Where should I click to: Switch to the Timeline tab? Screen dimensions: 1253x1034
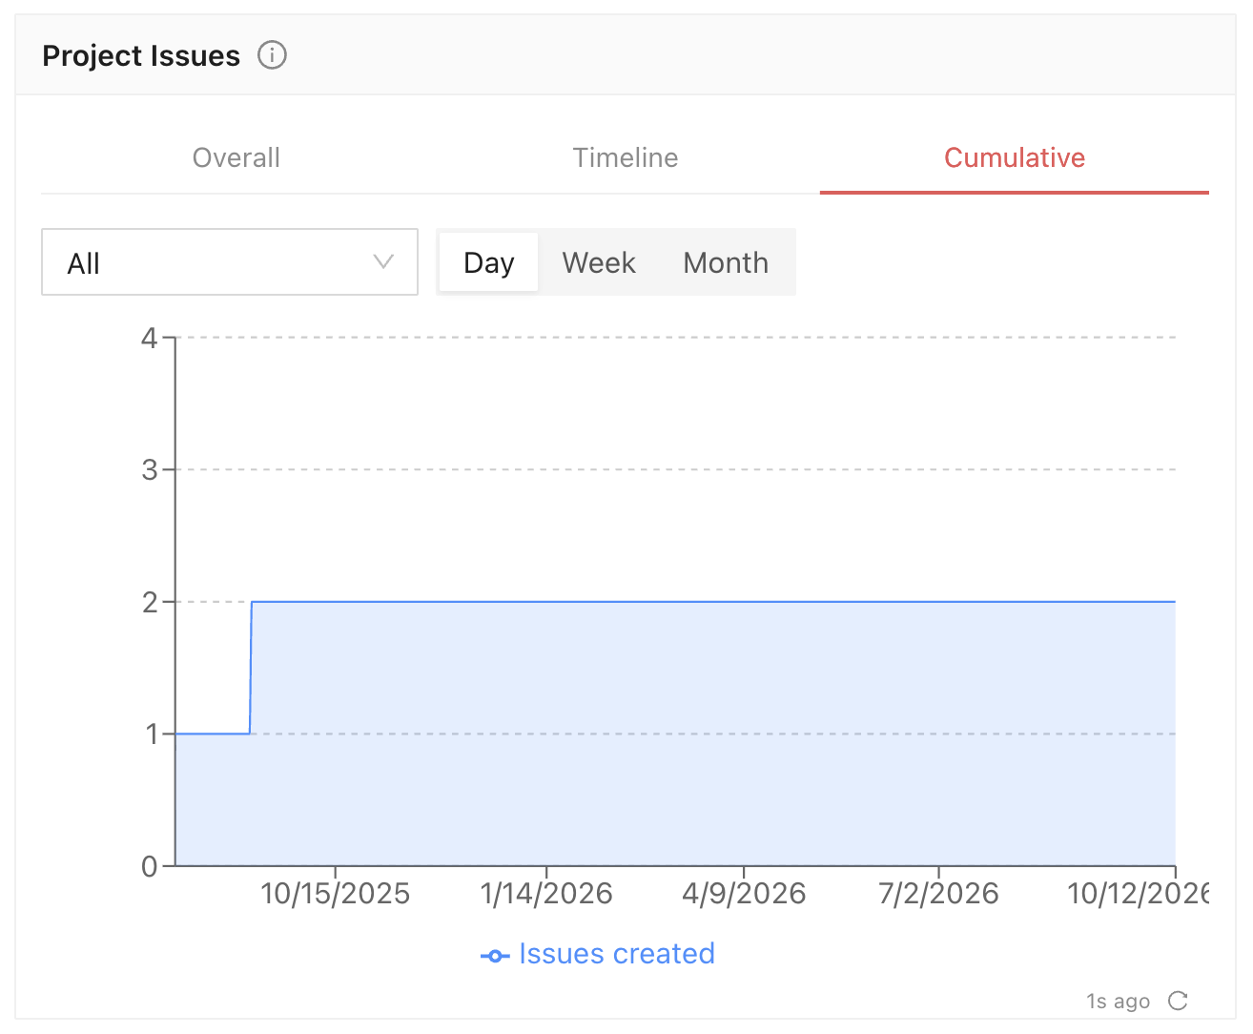tap(626, 157)
